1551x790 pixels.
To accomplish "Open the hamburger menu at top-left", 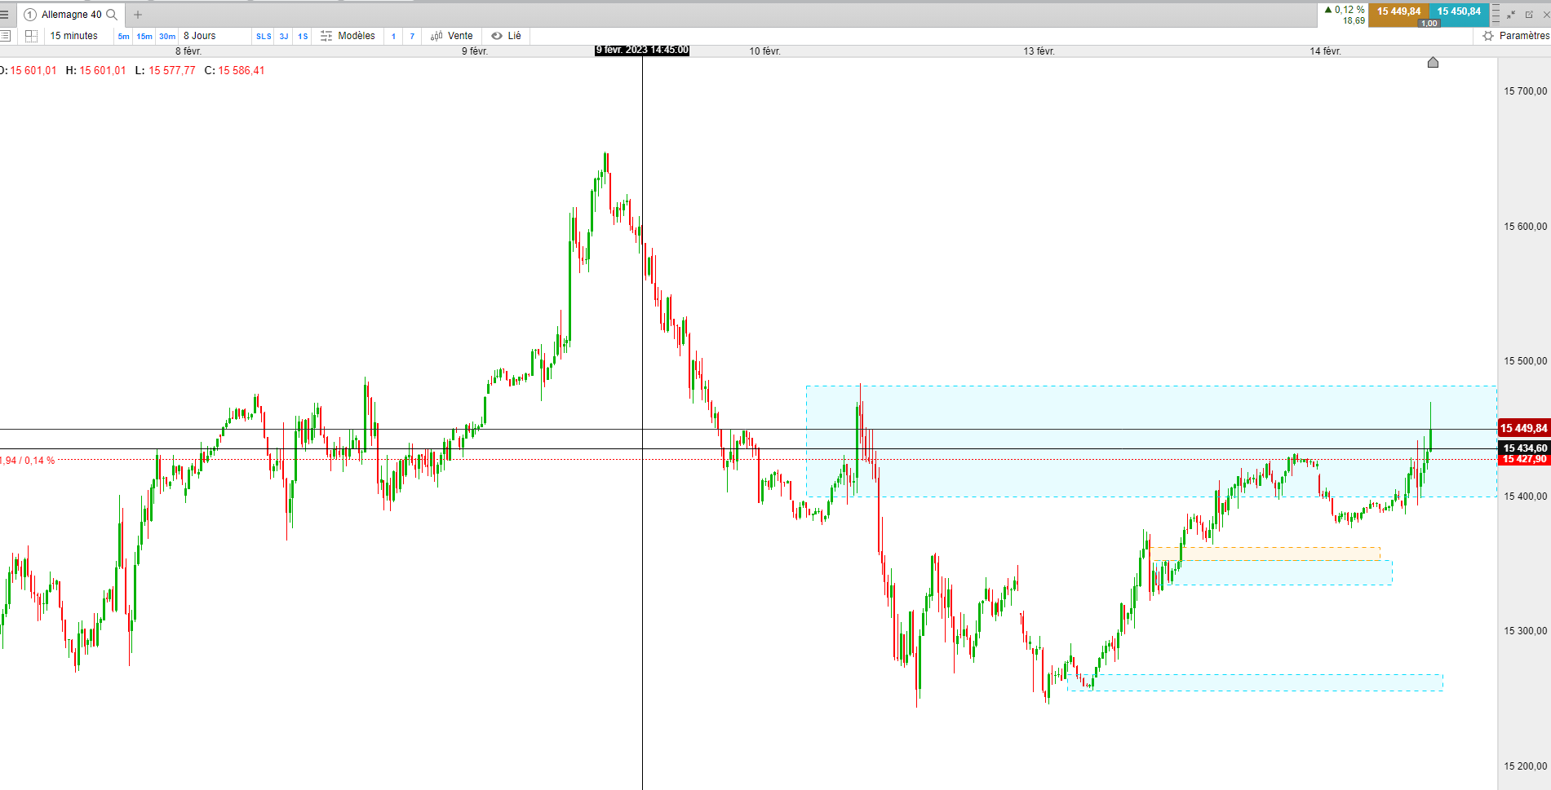I will pyautogui.click(x=4, y=15).
